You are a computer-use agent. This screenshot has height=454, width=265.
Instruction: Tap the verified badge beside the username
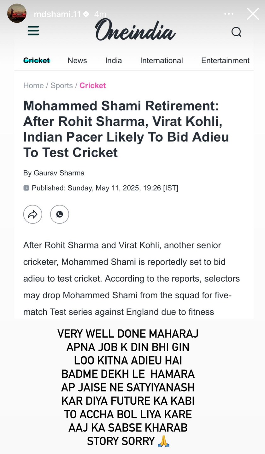tap(86, 14)
